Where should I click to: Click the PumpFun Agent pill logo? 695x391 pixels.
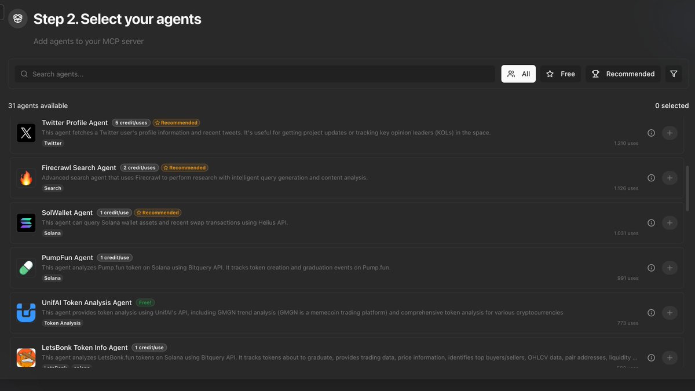[x=26, y=268]
